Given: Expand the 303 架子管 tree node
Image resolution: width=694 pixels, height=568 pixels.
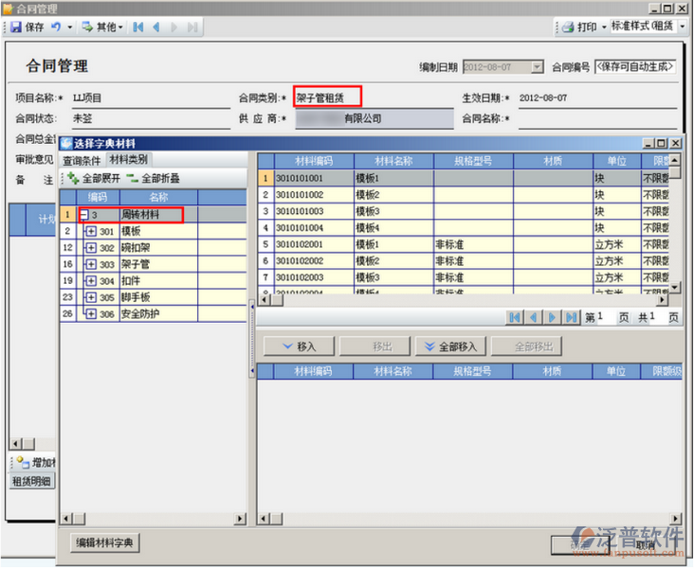Looking at the screenshot, I should (x=91, y=264).
